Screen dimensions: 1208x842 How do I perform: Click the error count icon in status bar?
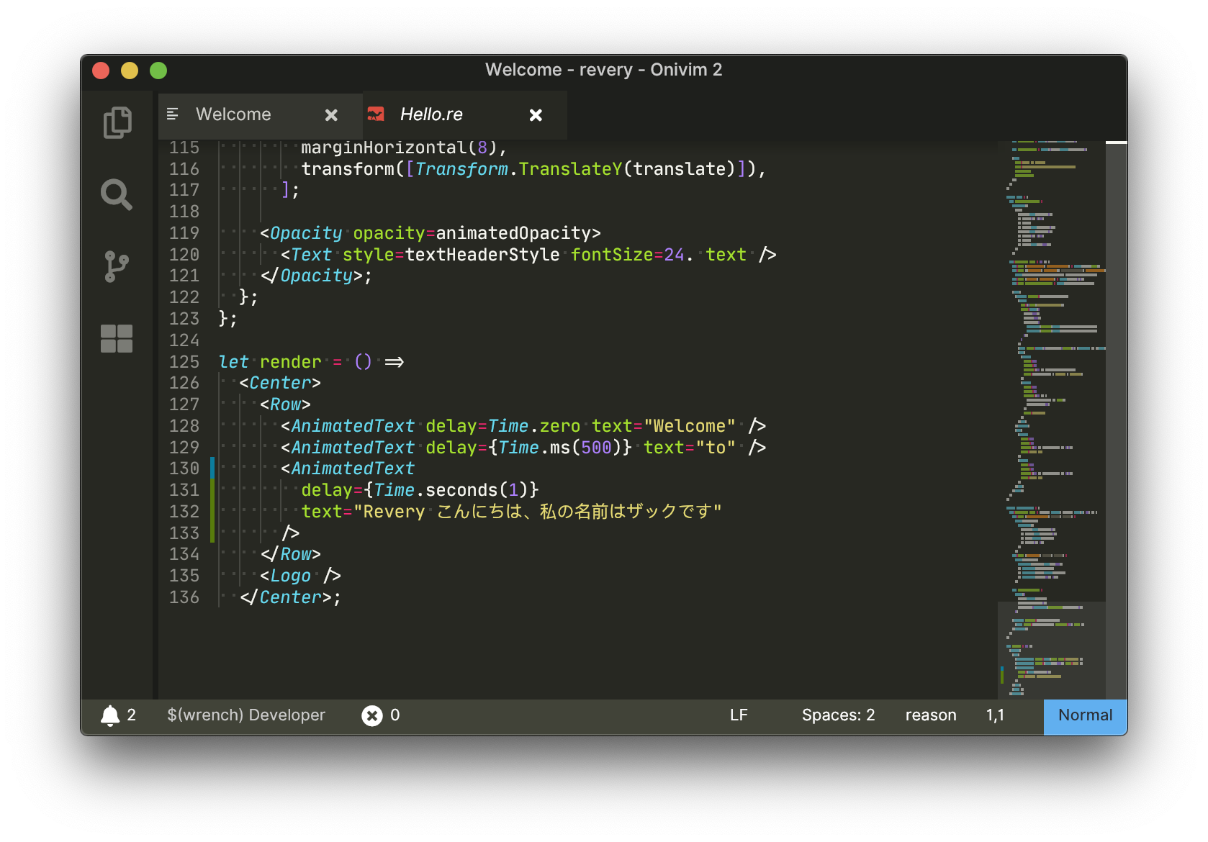[x=372, y=715]
